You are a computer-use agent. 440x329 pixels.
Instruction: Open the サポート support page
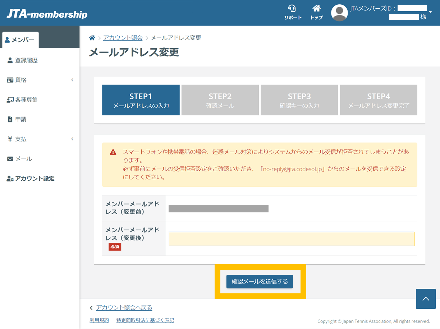(x=292, y=12)
